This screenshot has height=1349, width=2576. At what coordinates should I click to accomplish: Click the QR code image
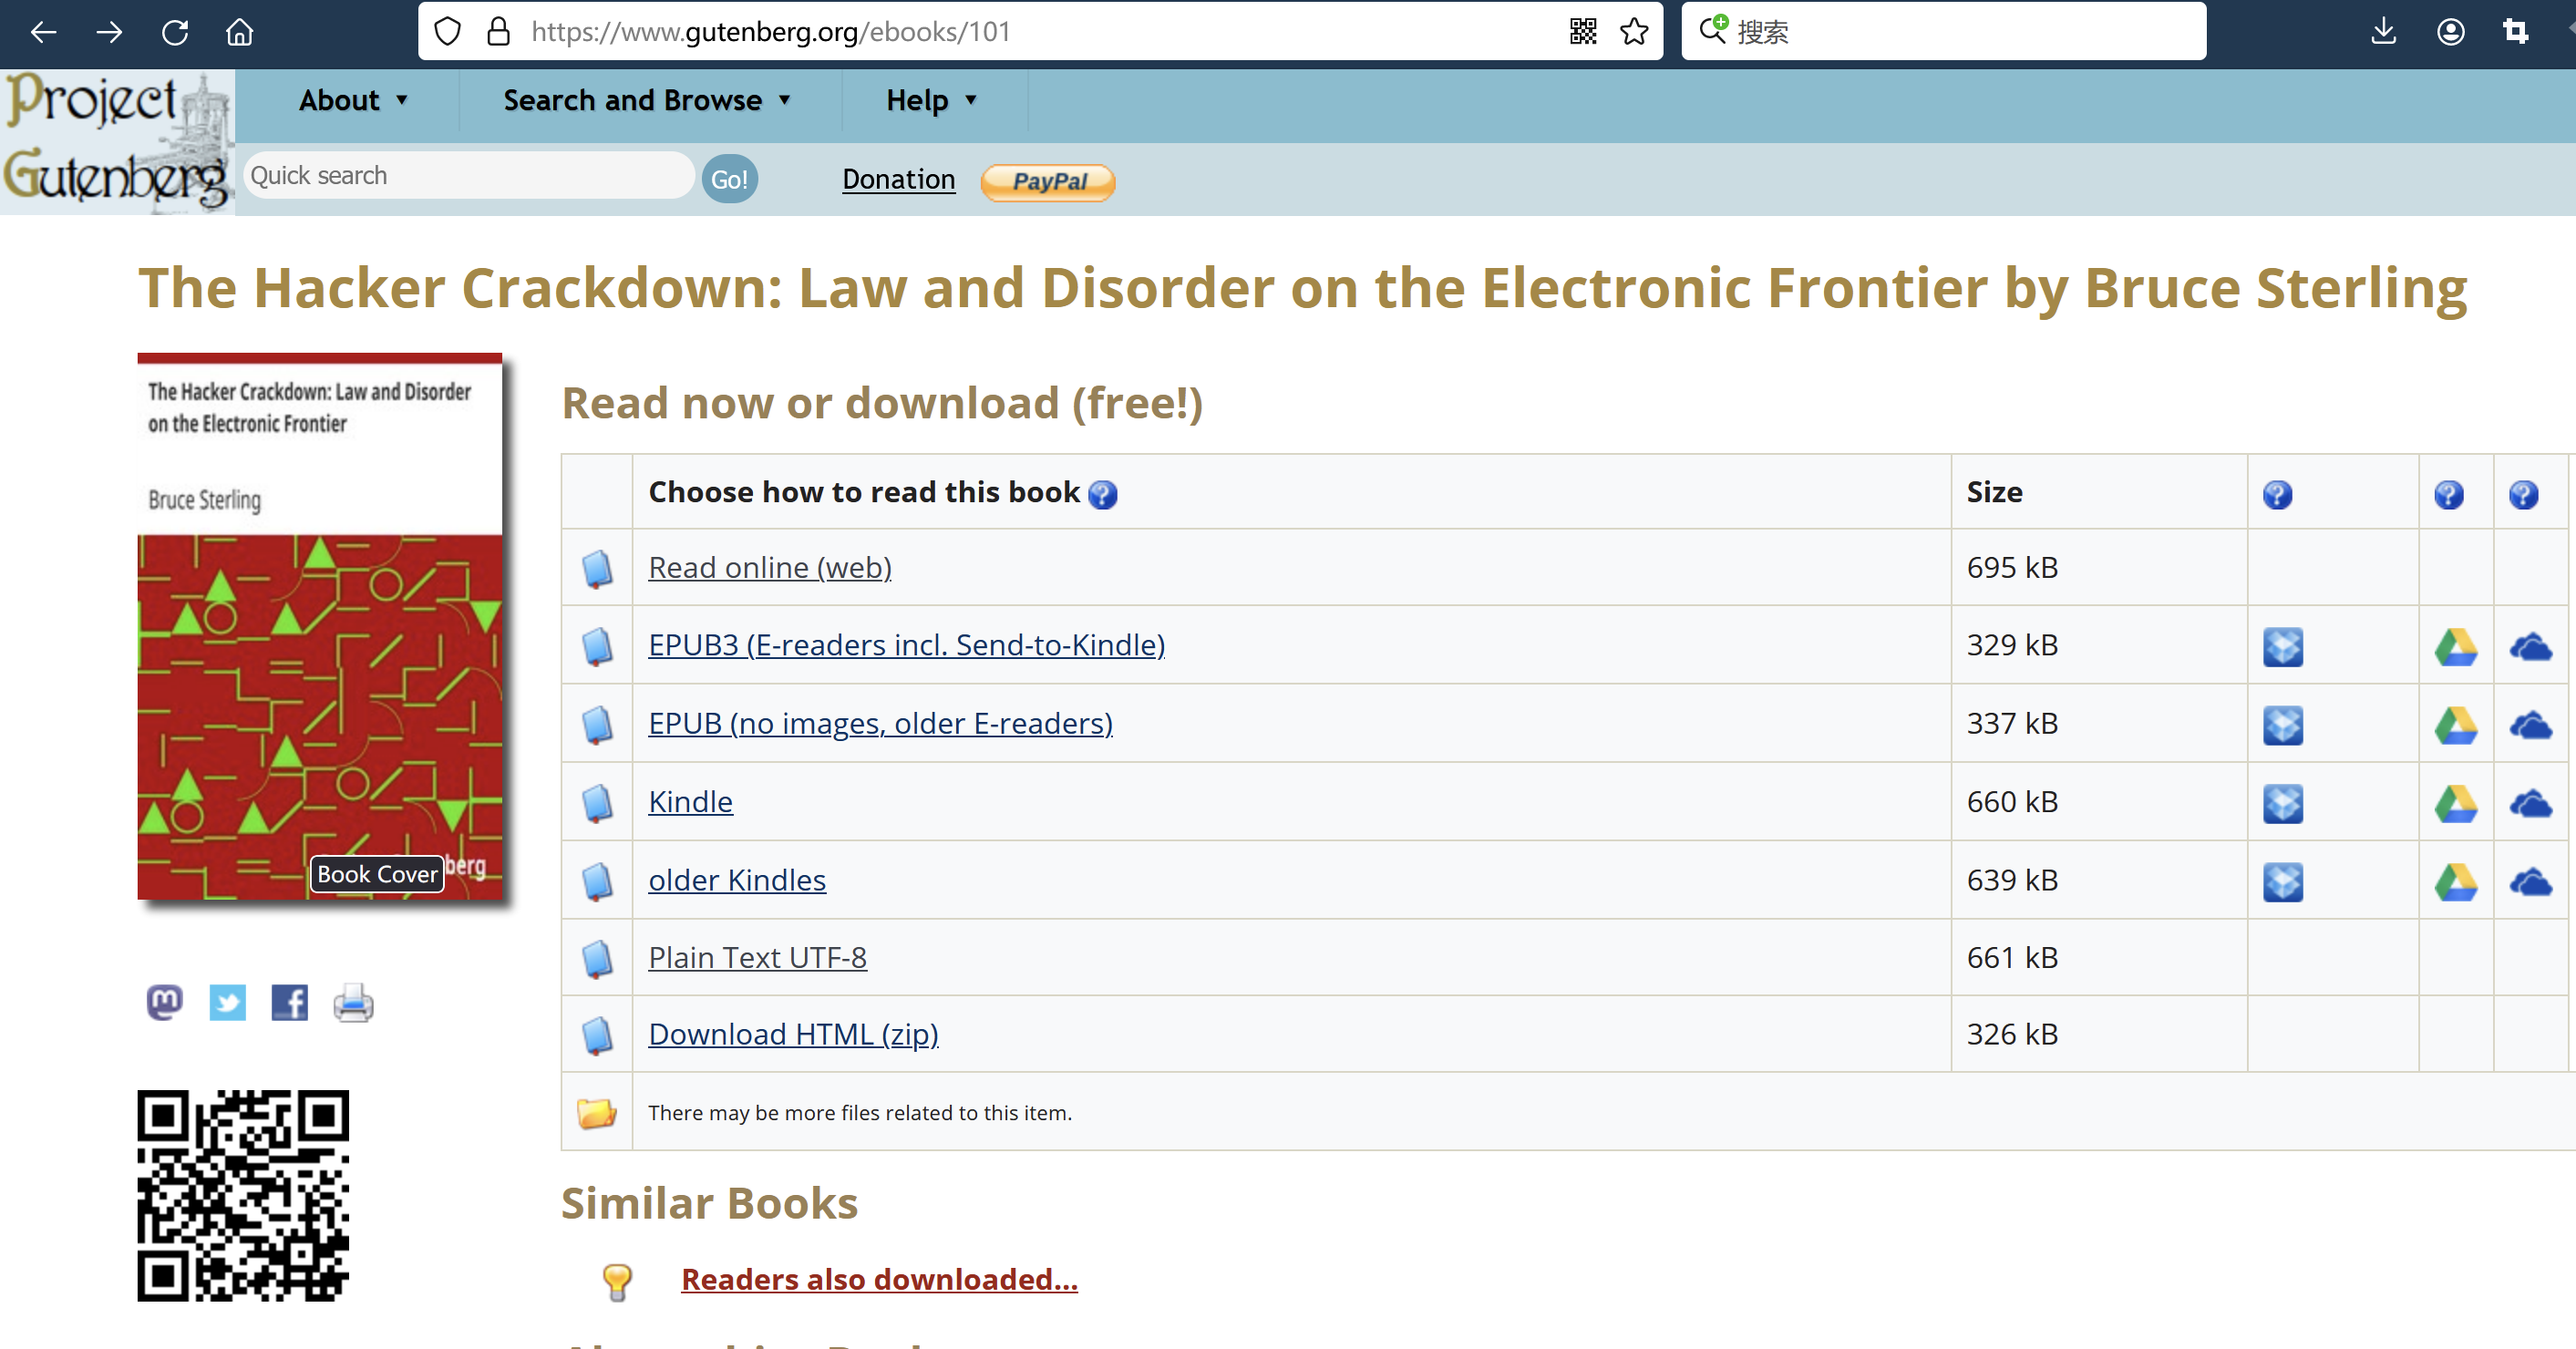coord(243,1195)
